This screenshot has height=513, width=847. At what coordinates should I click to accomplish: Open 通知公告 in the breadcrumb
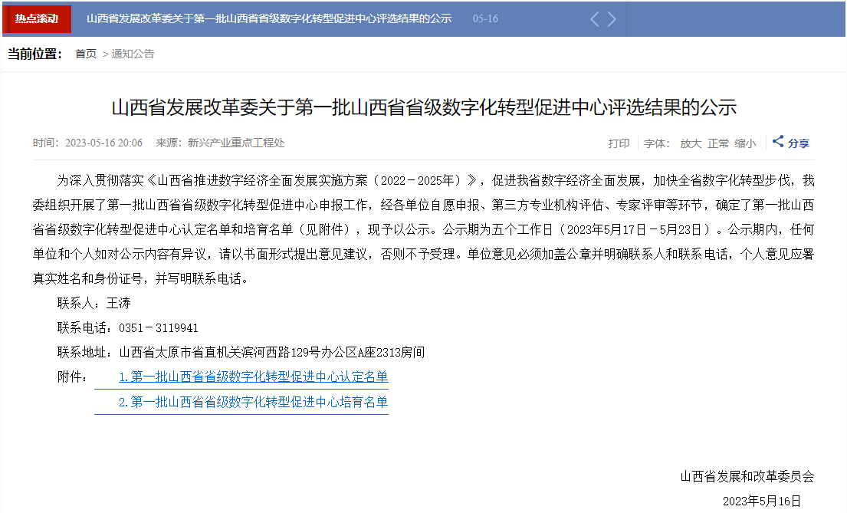[133, 54]
